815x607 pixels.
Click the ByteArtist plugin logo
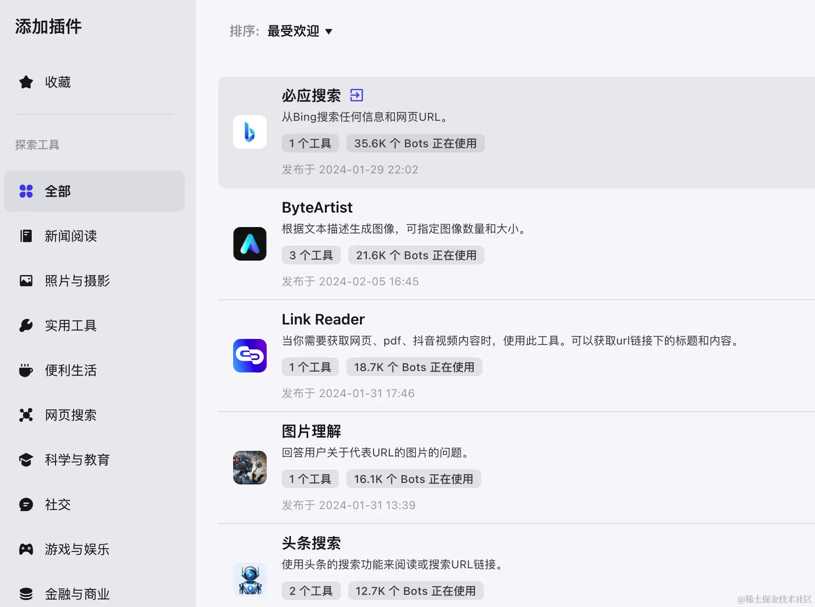[x=250, y=244]
